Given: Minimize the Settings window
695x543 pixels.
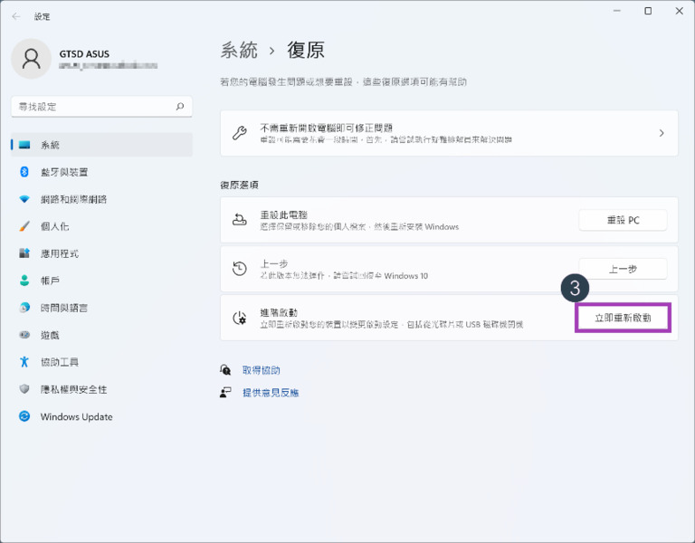Looking at the screenshot, I should 617,11.
